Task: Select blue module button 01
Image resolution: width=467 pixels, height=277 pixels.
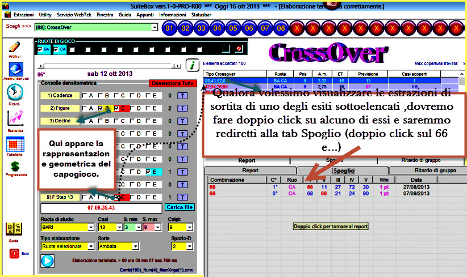Action: (x=169, y=28)
